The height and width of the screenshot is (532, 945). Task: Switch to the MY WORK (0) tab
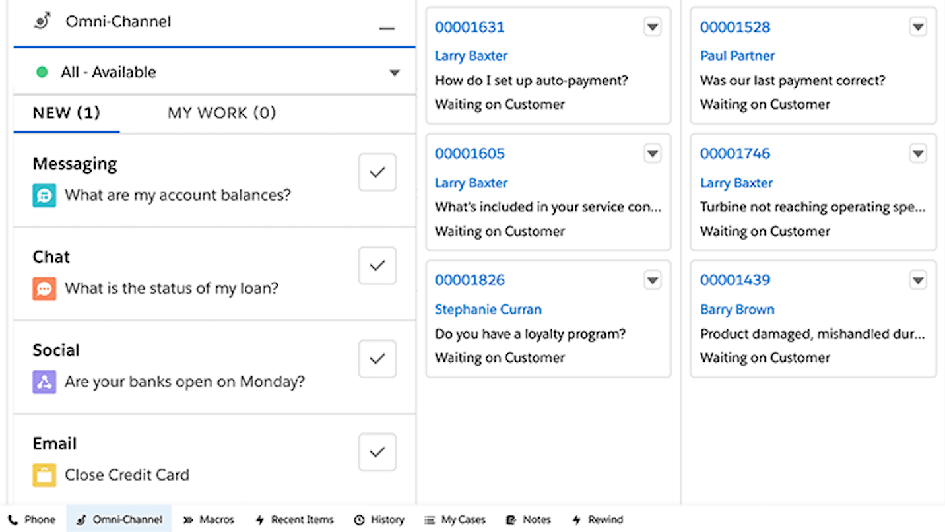coord(222,113)
